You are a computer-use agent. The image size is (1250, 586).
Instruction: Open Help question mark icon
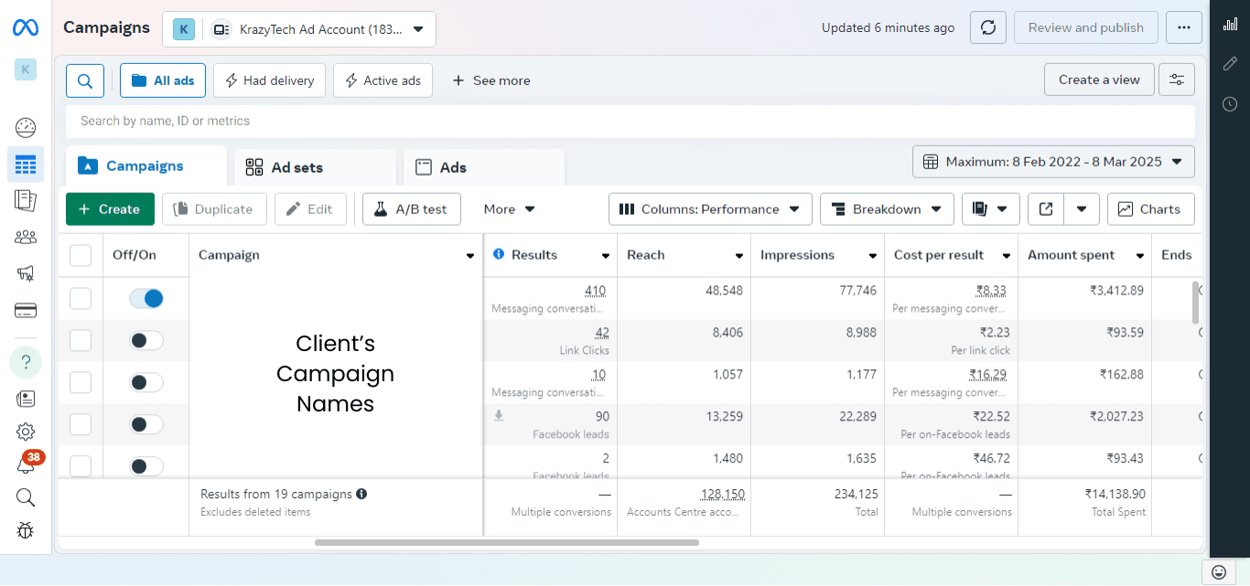tap(26, 362)
